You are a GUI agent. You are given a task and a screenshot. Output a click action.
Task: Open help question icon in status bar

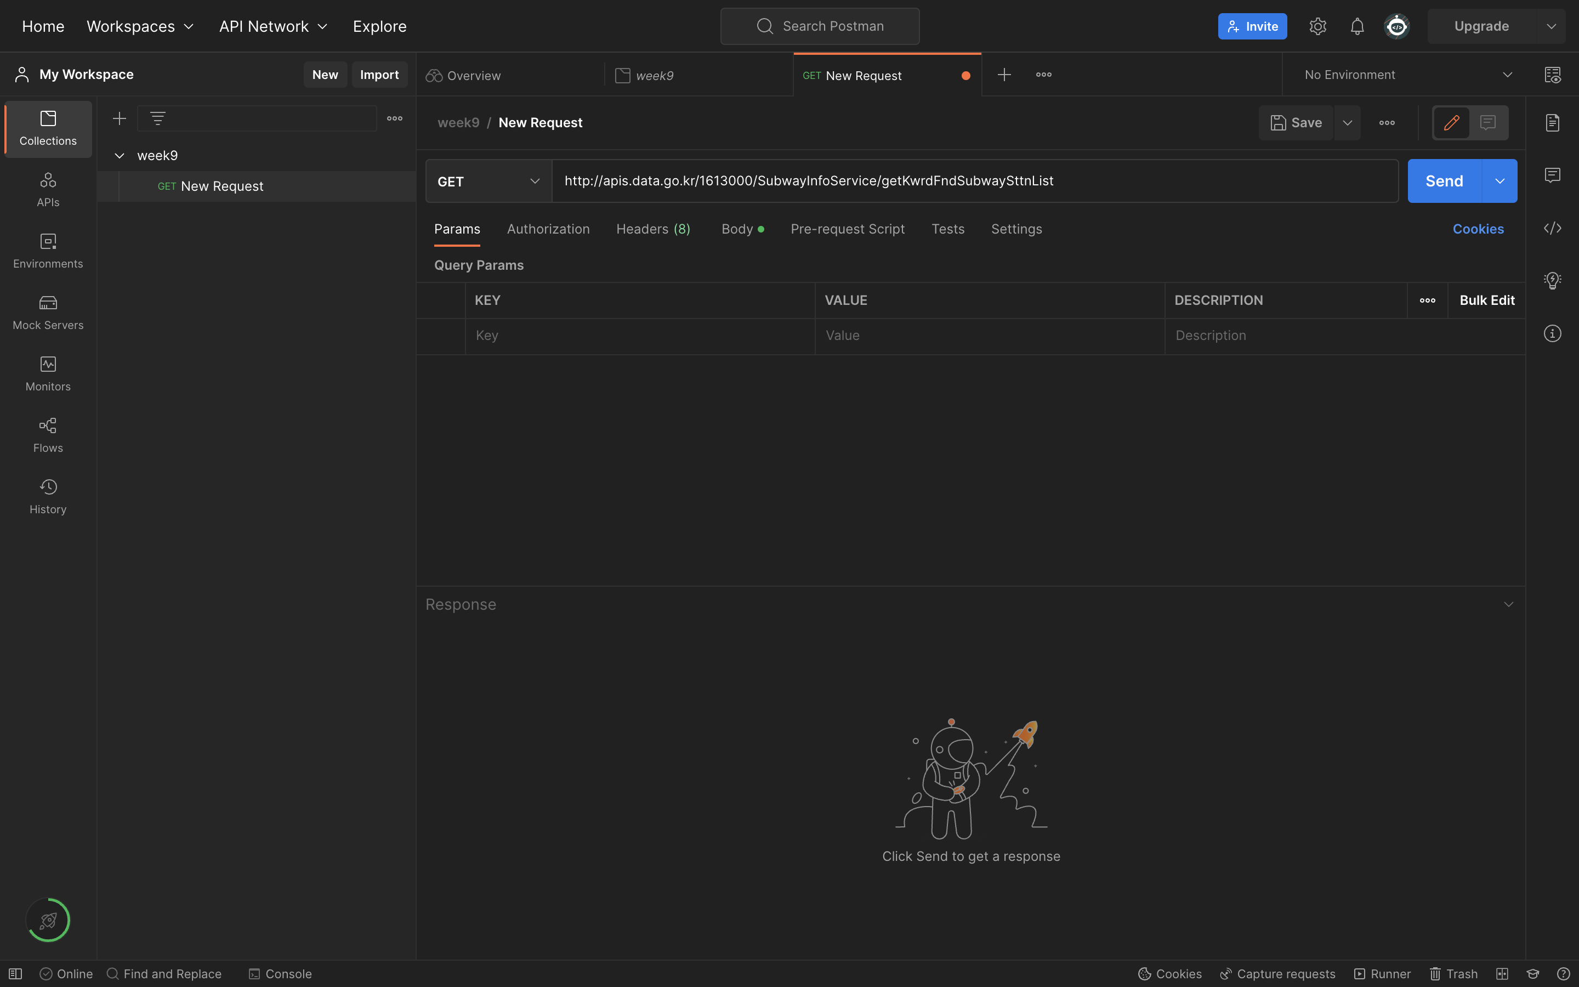[x=1563, y=974]
